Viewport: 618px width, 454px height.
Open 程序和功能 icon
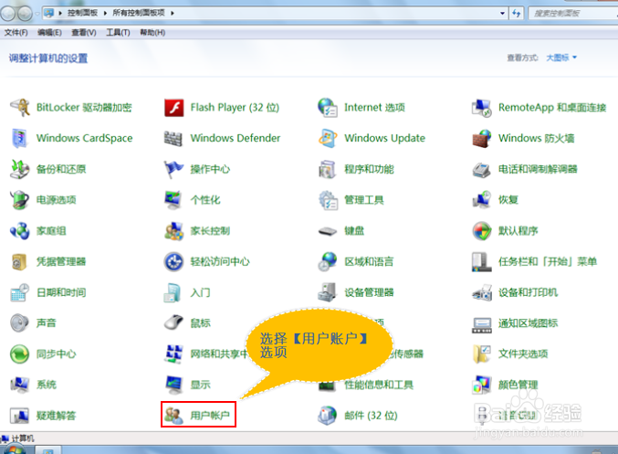(327, 169)
